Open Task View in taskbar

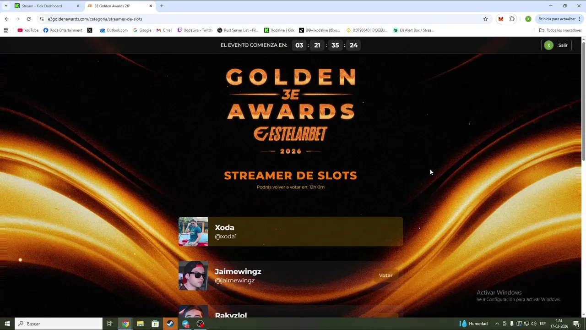110,324
